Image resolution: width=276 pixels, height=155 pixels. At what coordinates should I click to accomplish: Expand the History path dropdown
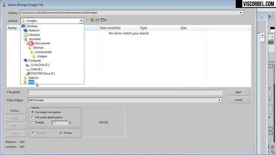tap(241, 12)
